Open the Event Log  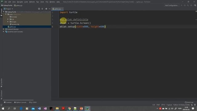189,102
